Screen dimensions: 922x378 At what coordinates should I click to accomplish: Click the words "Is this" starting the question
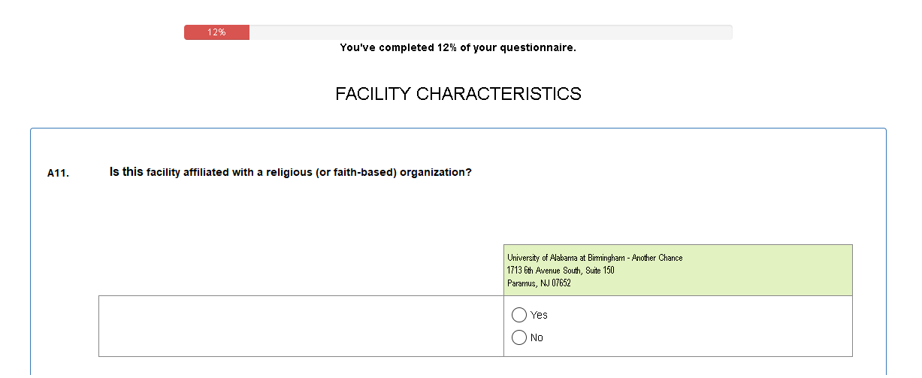point(126,172)
